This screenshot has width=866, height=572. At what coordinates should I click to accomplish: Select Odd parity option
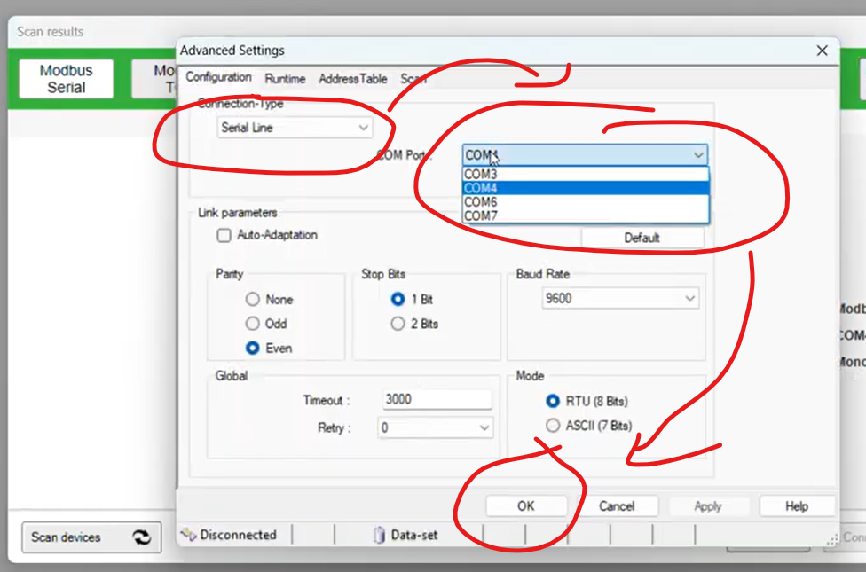point(253,324)
